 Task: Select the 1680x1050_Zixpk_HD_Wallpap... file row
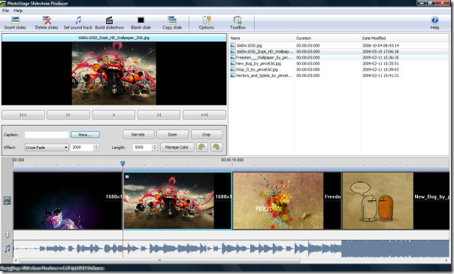click(339, 51)
